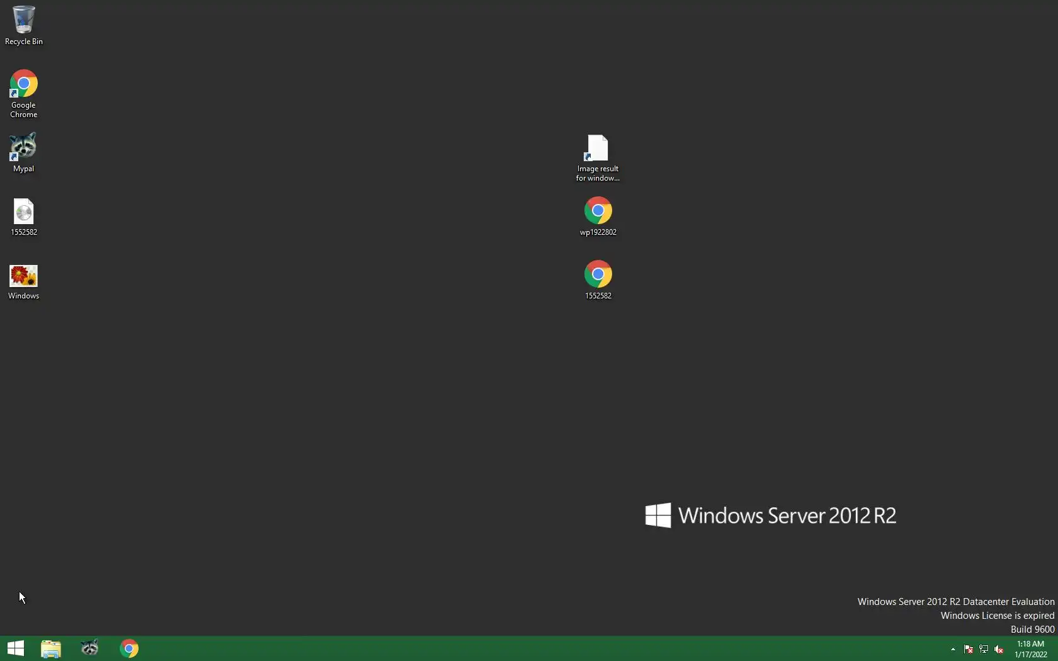
Task: Select the Mypal raccoon desktop shortcut
Action: [23, 152]
